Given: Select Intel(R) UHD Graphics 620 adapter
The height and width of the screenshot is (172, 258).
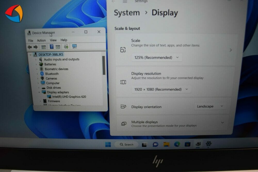Looking at the screenshot, I should coord(69,97).
